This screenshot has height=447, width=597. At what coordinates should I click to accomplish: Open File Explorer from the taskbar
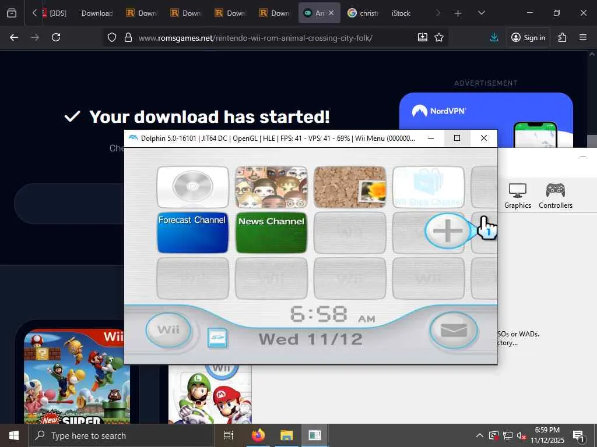click(x=287, y=435)
